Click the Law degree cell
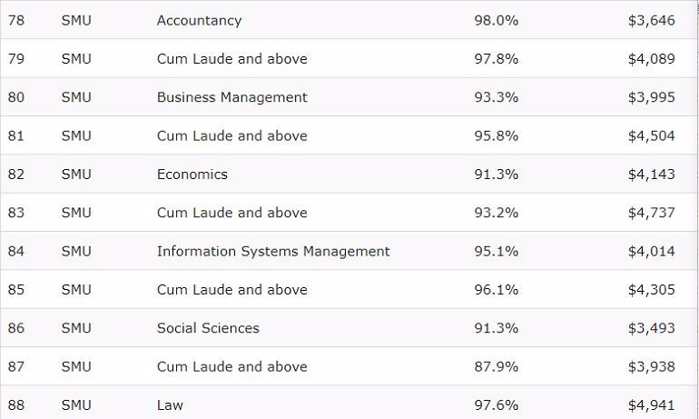Image resolution: width=699 pixels, height=419 pixels. 170,405
